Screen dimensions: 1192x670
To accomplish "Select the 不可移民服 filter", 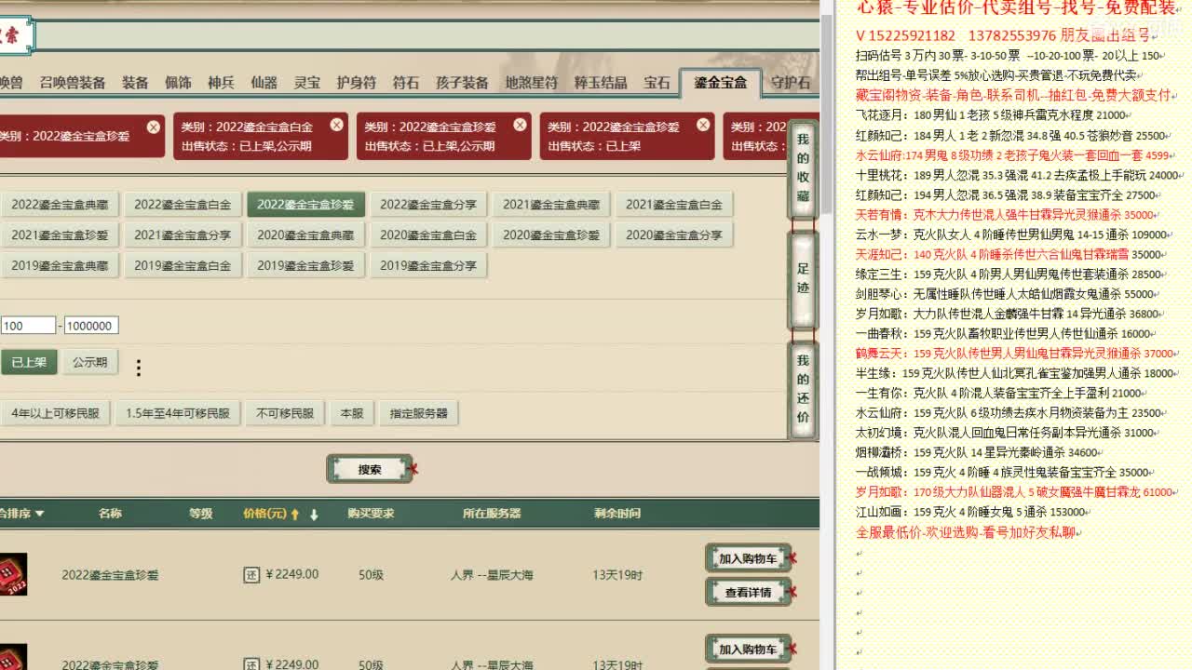I will pyautogui.click(x=285, y=413).
